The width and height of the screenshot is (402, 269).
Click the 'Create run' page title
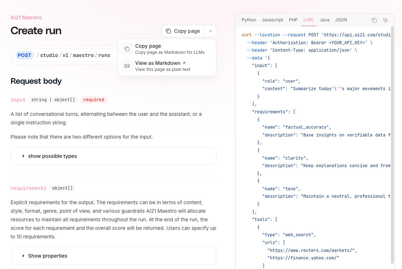point(36,31)
